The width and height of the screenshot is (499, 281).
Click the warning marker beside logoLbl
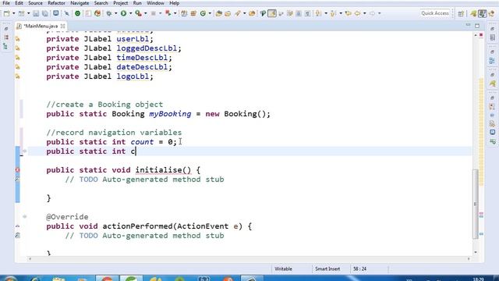[x=17, y=76]
